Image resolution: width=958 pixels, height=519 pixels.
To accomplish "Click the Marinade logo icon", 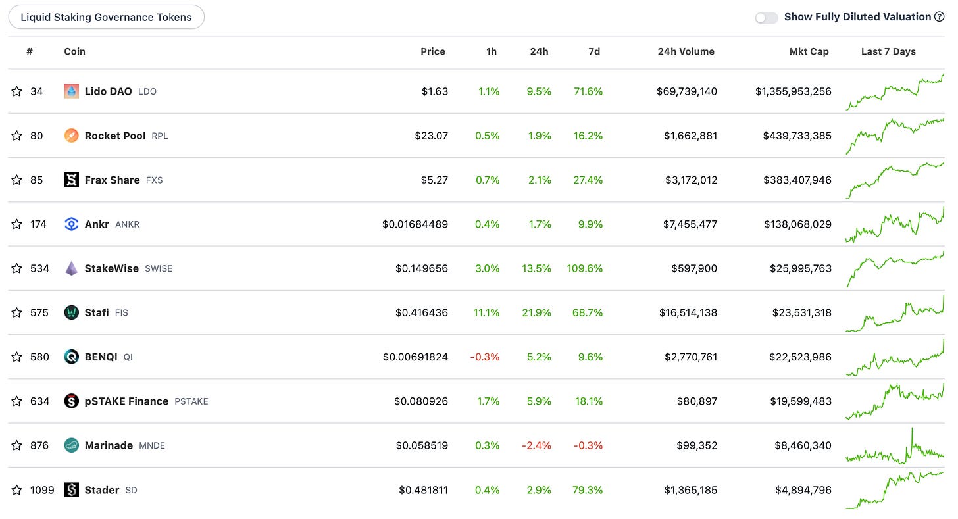I will (72, 445).
